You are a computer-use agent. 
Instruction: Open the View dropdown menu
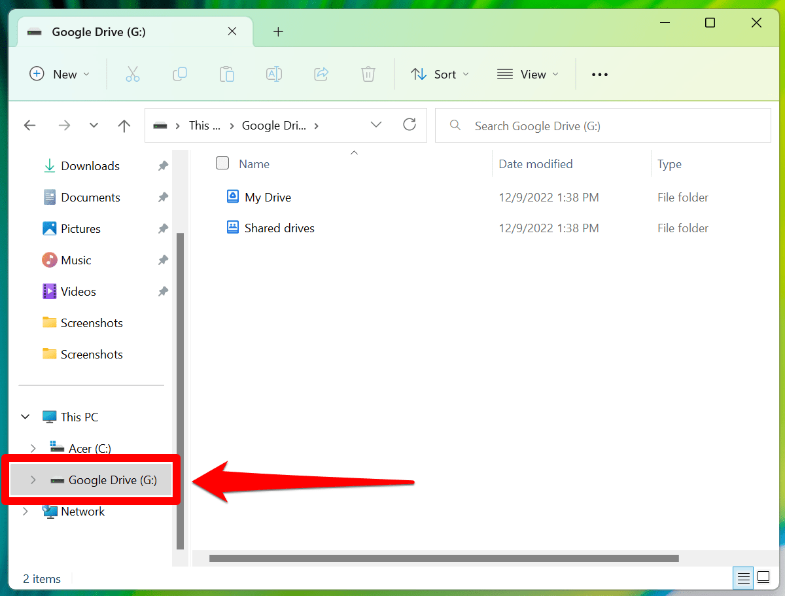[528, 74]
